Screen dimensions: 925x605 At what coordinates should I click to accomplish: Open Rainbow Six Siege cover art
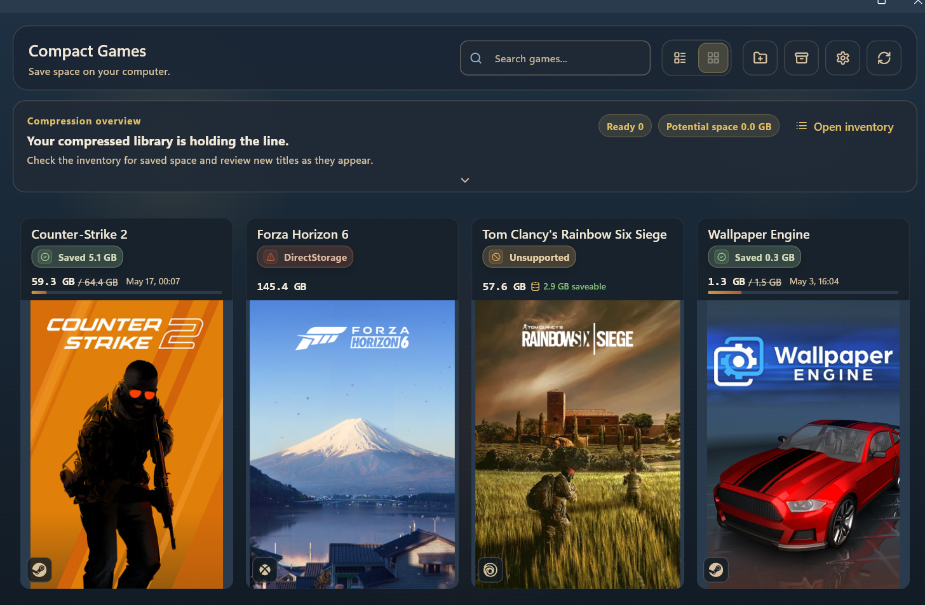point(578,444)
